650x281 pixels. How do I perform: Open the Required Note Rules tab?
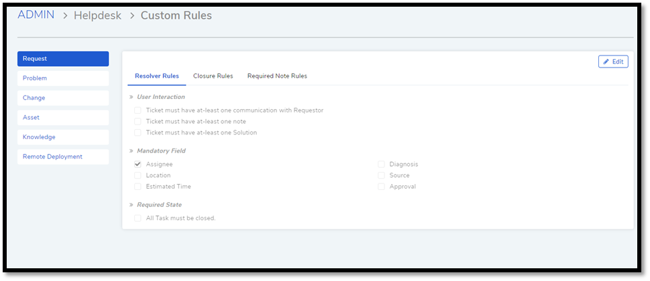pyautogui.click(x=277, y=76)
